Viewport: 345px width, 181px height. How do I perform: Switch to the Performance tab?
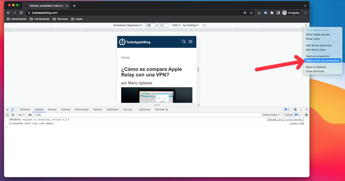click(82, 109)
